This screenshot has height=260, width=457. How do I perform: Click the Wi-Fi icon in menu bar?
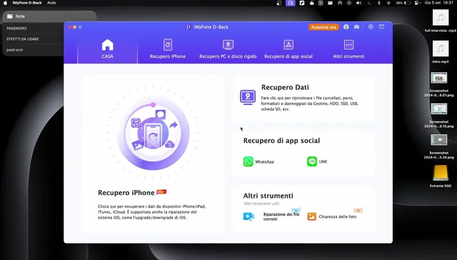coord(388,3)
